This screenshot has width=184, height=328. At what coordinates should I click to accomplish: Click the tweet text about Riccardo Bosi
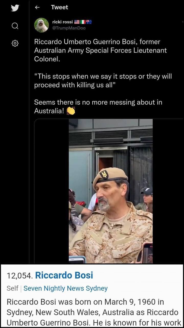point(100,50)
